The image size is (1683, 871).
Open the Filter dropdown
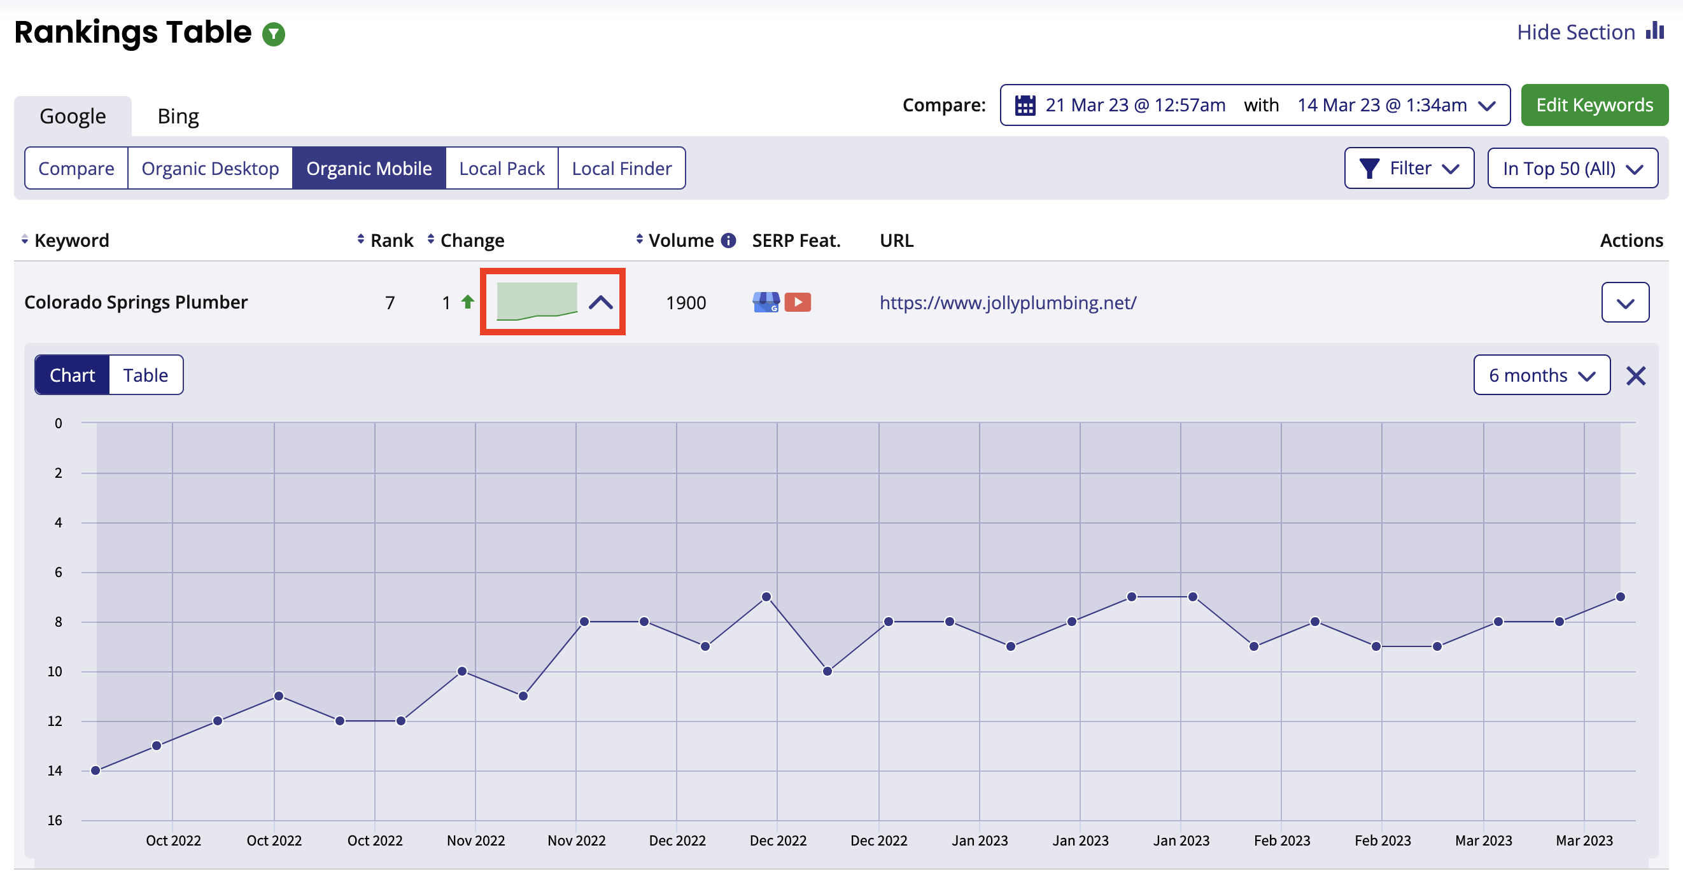[x=1408, y=169]
